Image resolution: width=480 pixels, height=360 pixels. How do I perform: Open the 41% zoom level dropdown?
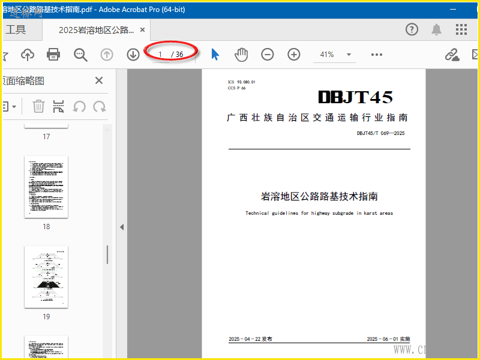click(x=349, y=55)
